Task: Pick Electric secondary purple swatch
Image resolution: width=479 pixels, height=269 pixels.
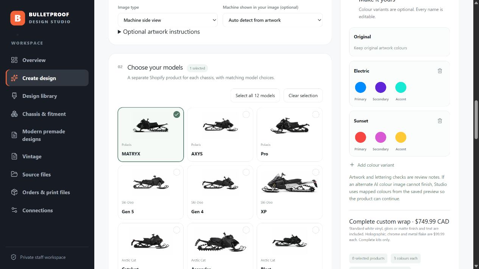Action: (381, 87)
